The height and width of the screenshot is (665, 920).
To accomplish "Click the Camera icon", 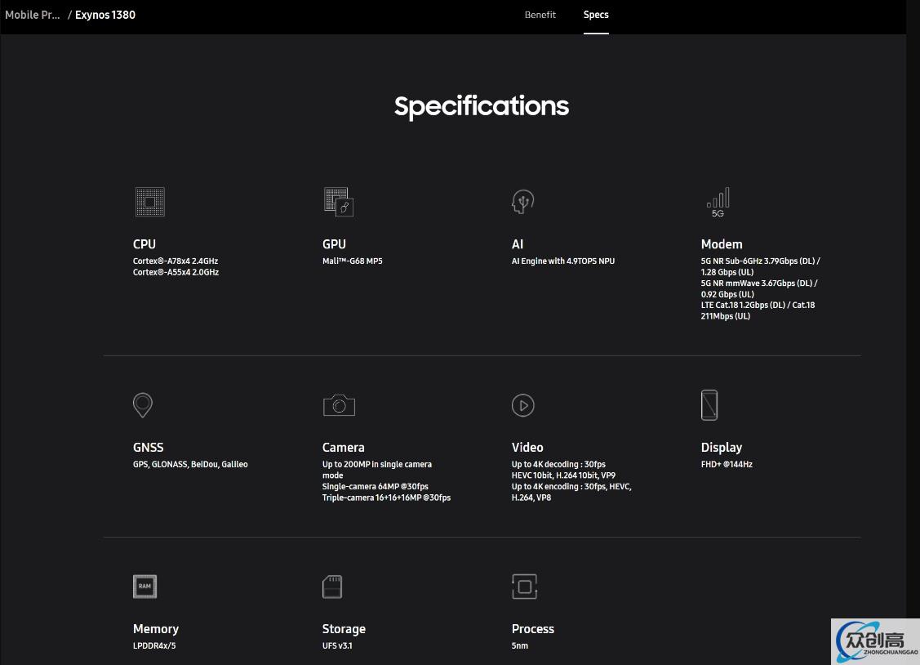I will [x=339, y=405].
